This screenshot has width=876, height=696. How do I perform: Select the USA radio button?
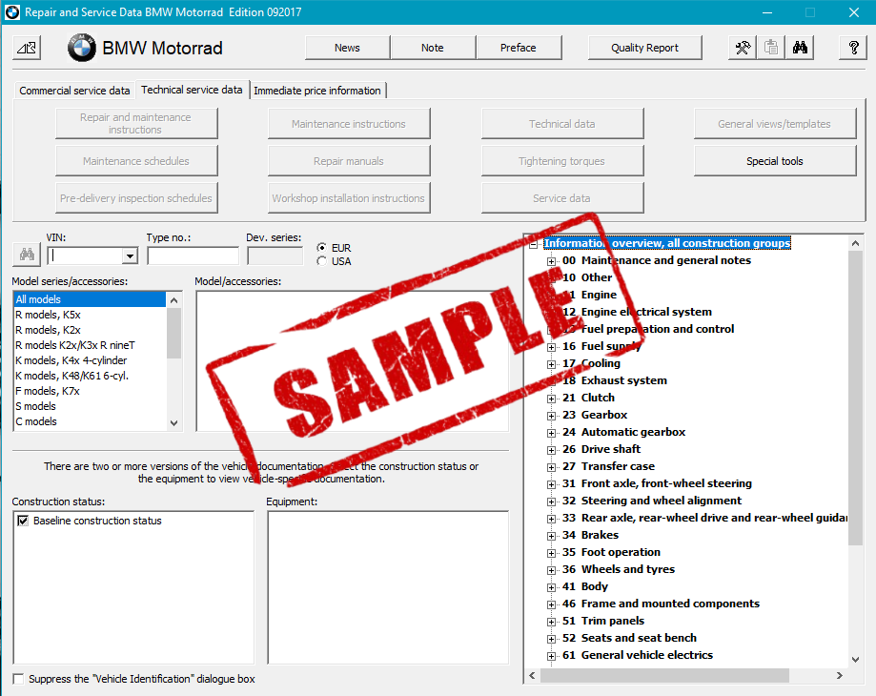point(322,261)
